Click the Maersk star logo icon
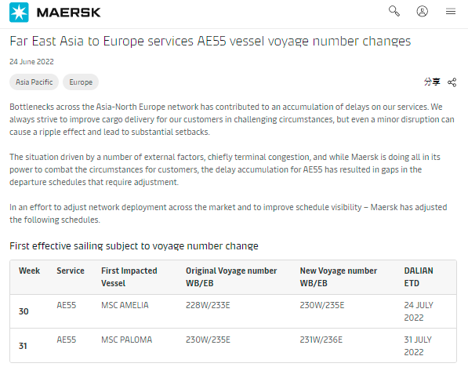The image size is (468, 367). click(19, 13)
